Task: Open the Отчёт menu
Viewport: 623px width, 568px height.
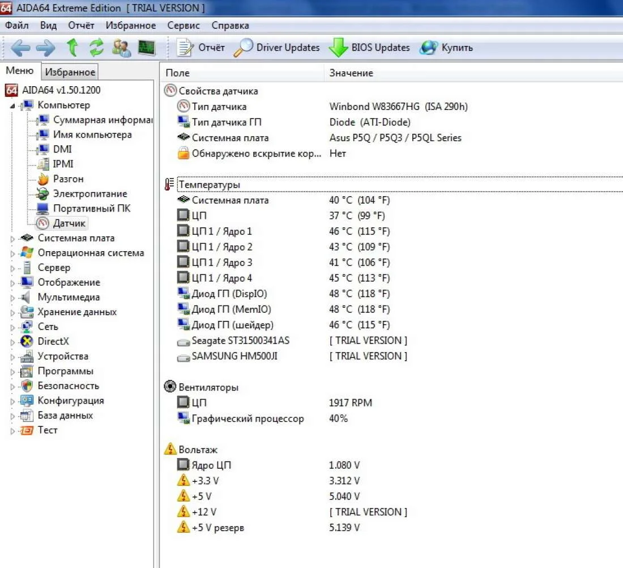Action: click(81, 26)
